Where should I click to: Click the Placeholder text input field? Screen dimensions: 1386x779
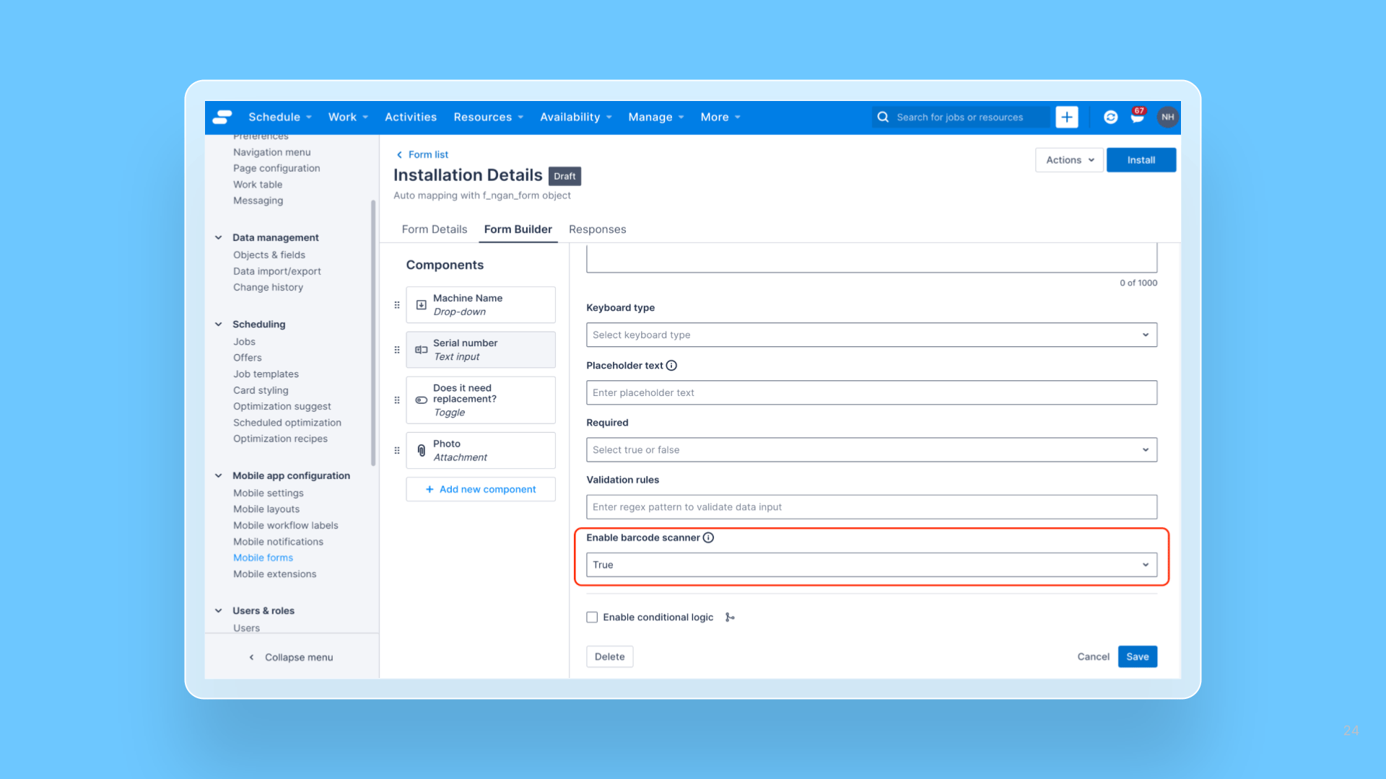click(x=871, y=393)
